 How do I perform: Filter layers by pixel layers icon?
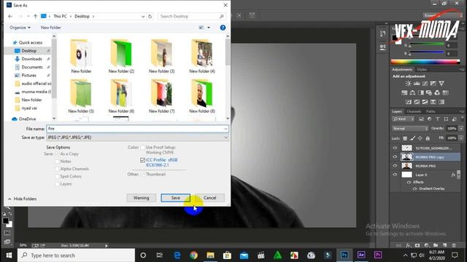click(x=421, y=119)
